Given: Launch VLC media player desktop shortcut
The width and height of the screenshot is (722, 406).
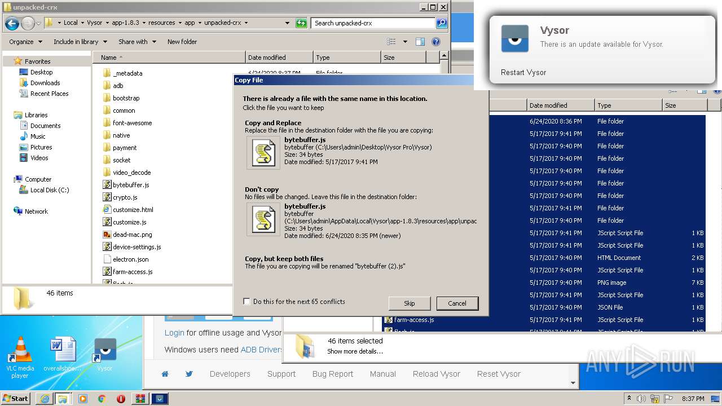Looking at the screenshot, I should pyautogui.click(x=20, y=358).
